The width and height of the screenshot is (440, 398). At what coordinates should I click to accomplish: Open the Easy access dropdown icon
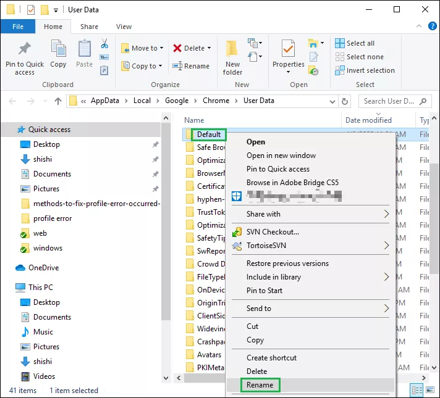click(x=255, y=57)
